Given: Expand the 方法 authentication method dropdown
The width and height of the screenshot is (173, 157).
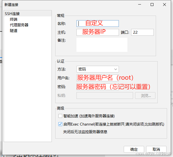Looking at the screenshot, I should tap(98, 69).
